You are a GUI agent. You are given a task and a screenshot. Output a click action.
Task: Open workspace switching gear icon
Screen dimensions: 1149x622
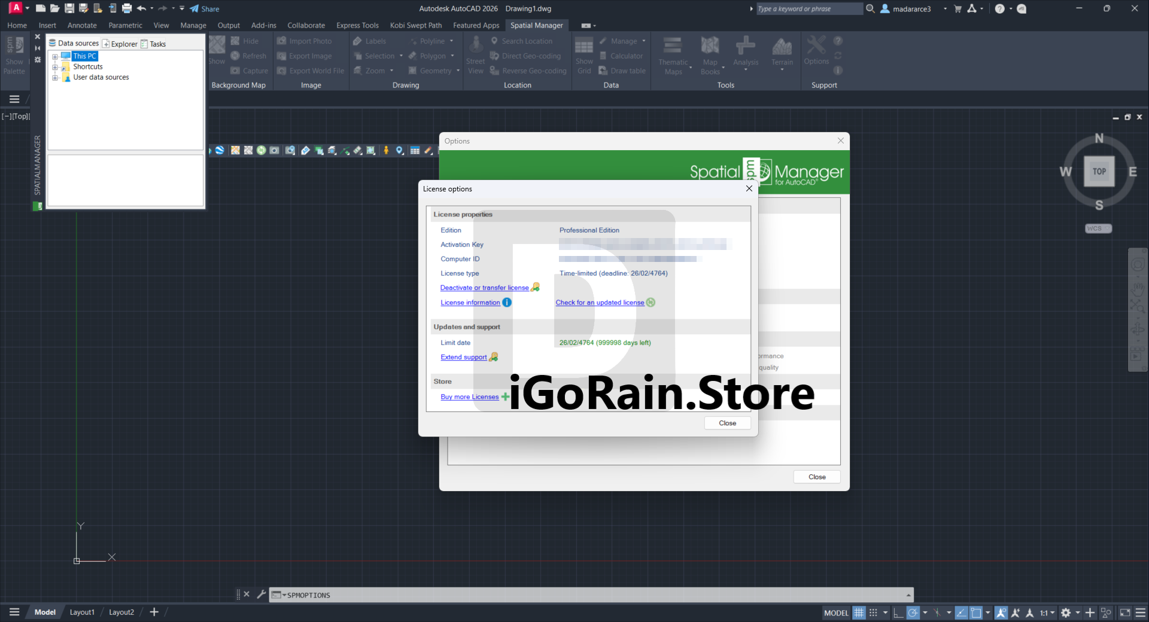[1066, 612]
